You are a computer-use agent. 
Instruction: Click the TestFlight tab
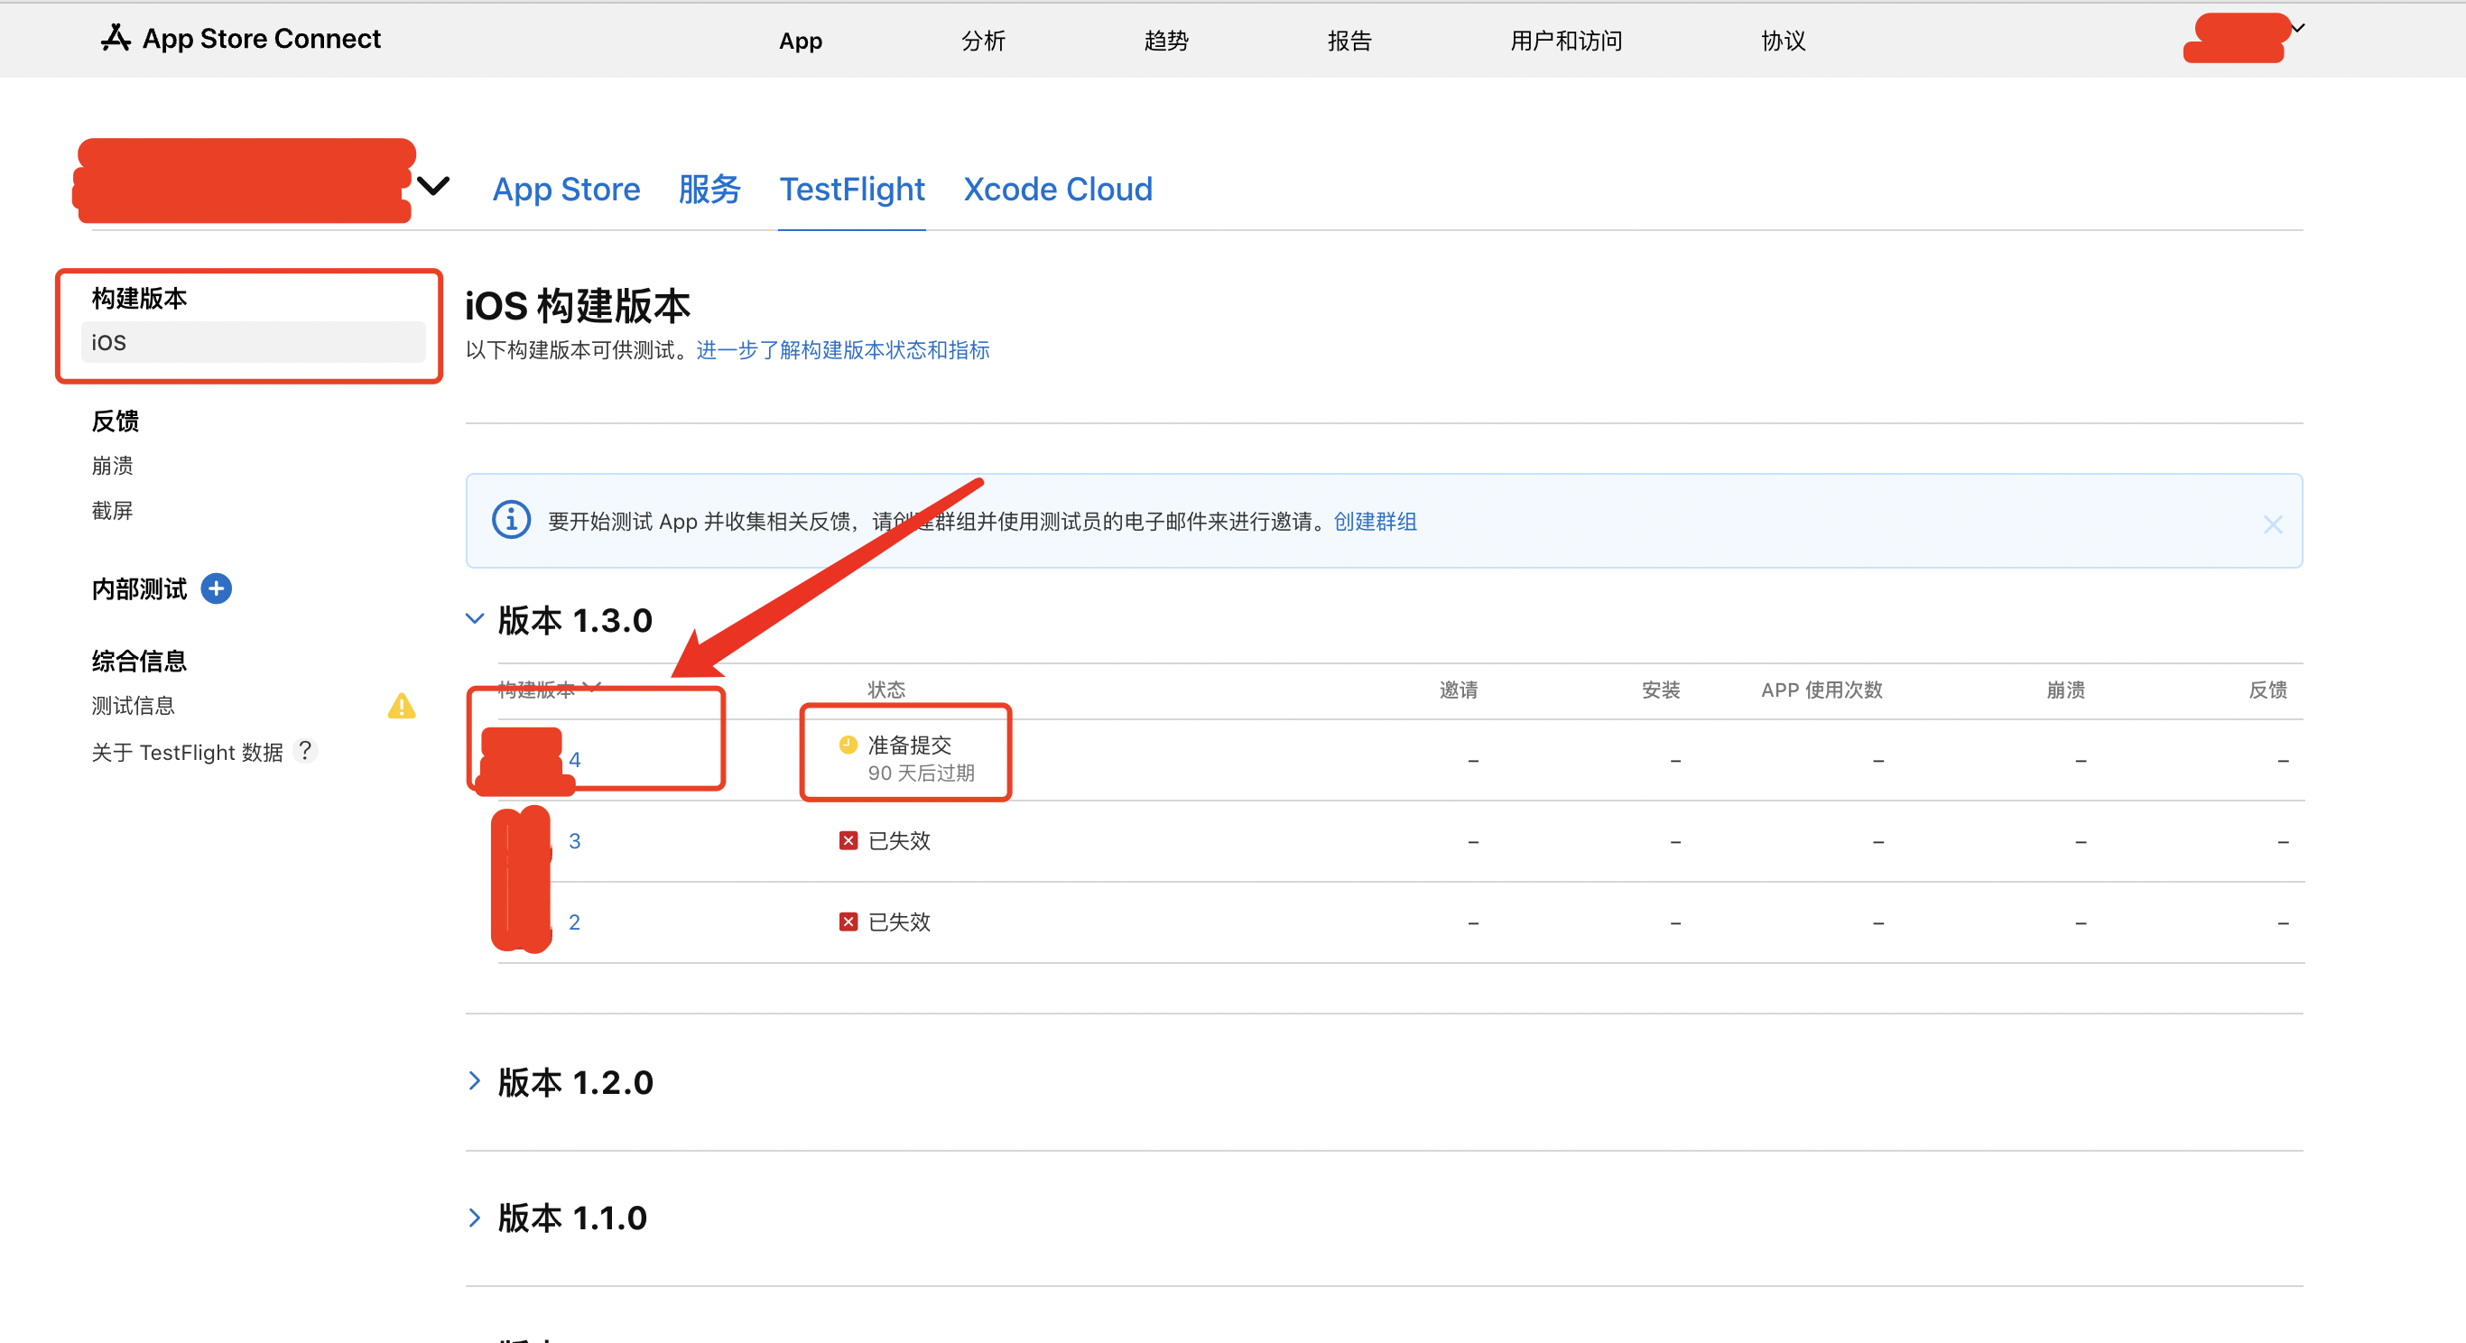point(853,187)
